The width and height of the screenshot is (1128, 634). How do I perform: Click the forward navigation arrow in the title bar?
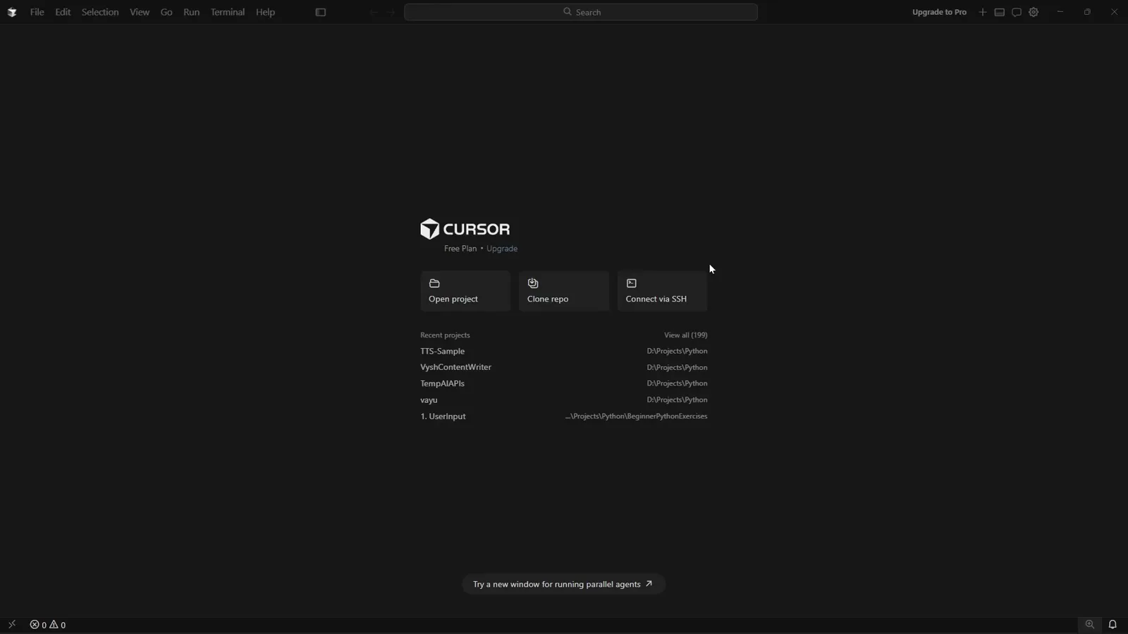coord(391,12)
